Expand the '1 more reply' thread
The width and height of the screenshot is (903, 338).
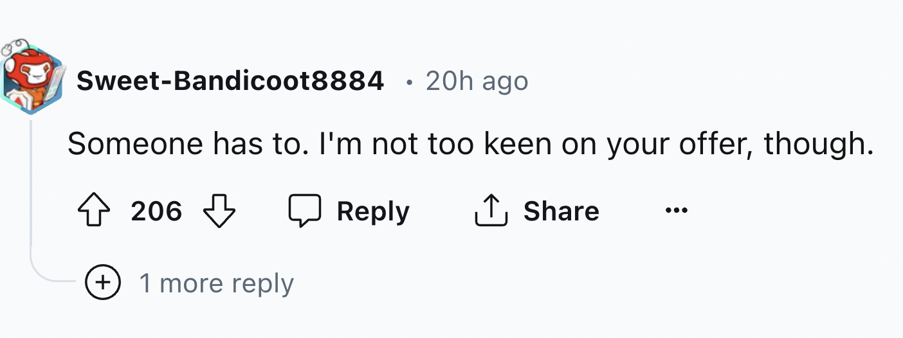pyautogui.click(x=216, y=283)
